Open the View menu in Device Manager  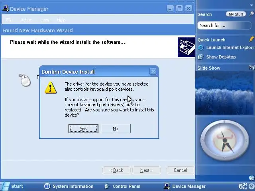(45, 20)
